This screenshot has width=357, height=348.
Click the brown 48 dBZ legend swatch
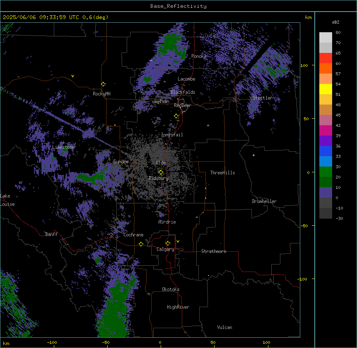[x=326, y=110]
